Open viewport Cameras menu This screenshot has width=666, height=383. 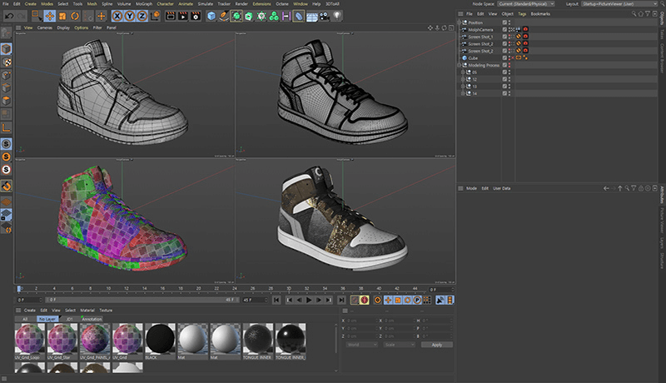pos(45,27)
